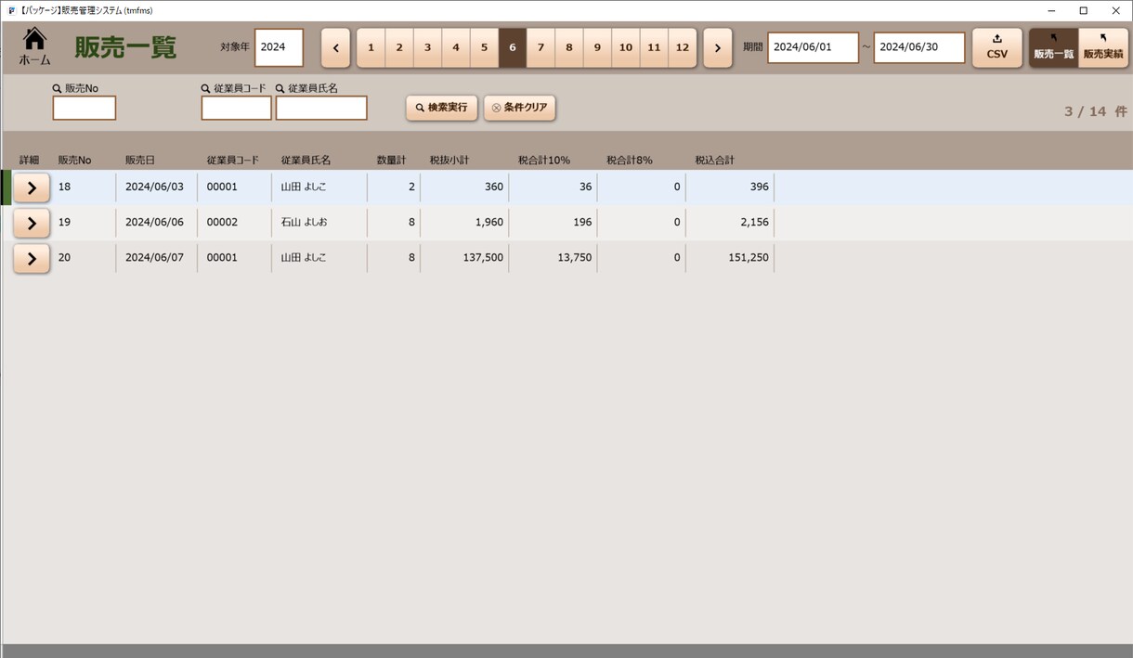Image resolution: width=1133 pixels, height=658 pixels.
Task: Sort by 税込合計 column header
Action: coord(715,161)
